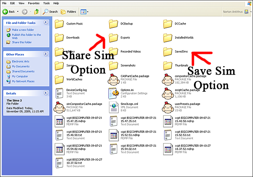Select the Options.ini settings file icon
The height and width of the screenshot is (177, 253).
click(113, 93)
